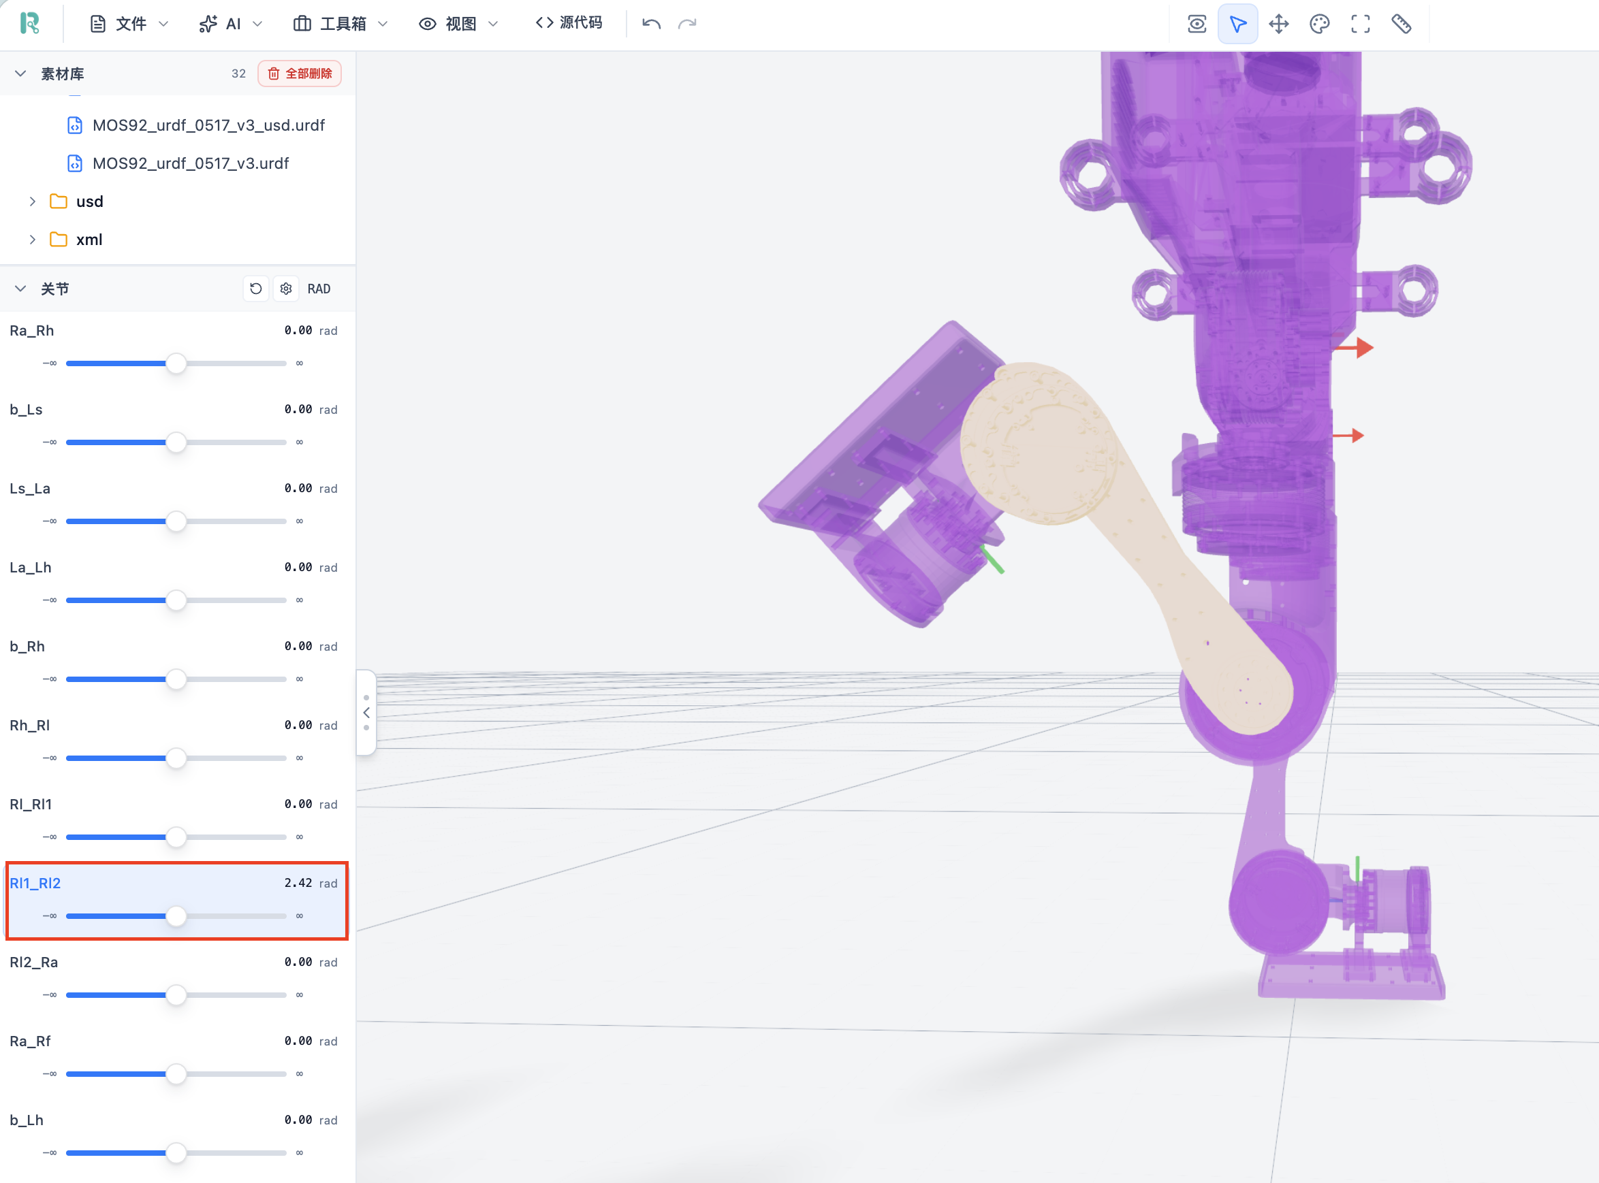Reset all joint values icon
This screenshot has height=1183, width=1599.
256,289
